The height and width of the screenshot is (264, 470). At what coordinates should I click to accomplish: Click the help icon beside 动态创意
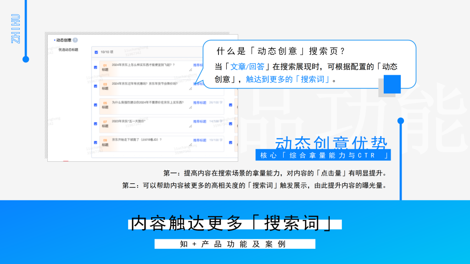[x=75, y=40]
